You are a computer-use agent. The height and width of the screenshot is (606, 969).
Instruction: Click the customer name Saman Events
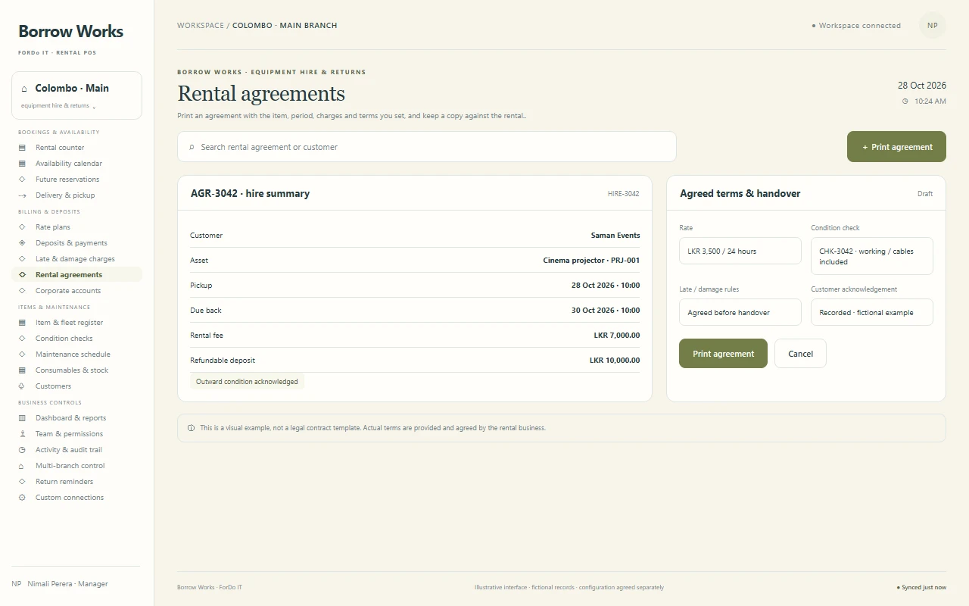coord(615,236)
